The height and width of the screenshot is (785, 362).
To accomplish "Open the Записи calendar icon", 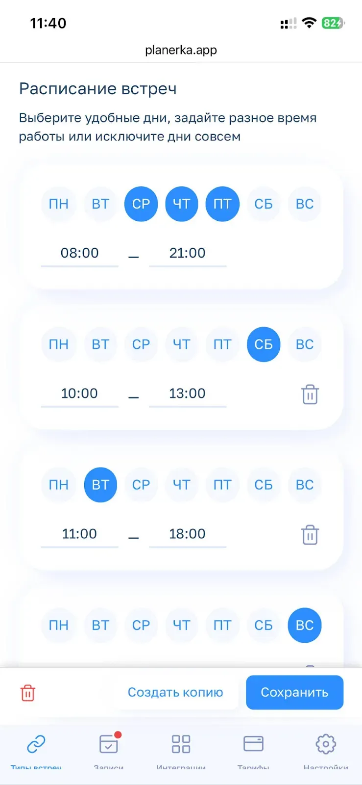I will 109,745.
